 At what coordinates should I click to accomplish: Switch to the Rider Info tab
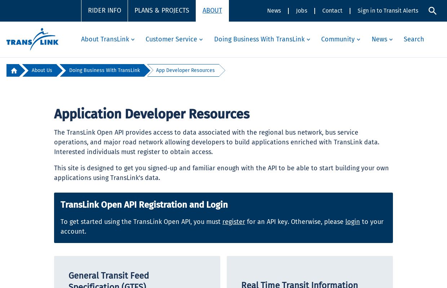[x=105, y=11]
